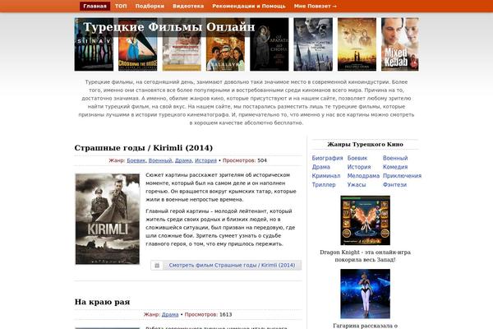
Task: Select Приключения in the genres sidebar
Action: 402,176
